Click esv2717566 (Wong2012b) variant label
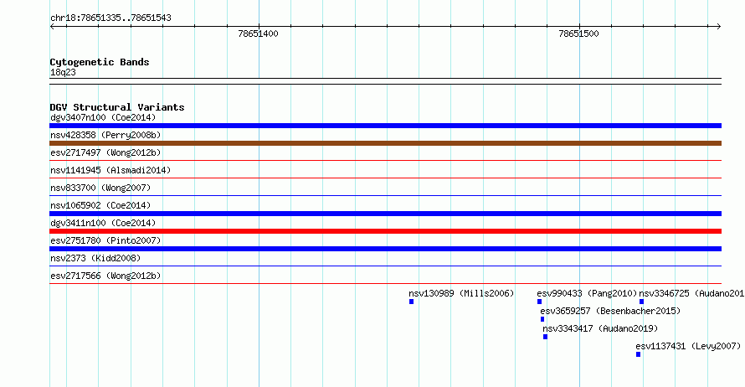This screenshot has height=387, width=745. pos(105,276)
